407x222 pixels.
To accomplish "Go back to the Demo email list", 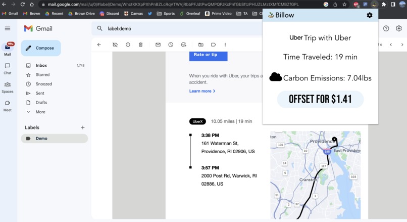I will [99, 45].
